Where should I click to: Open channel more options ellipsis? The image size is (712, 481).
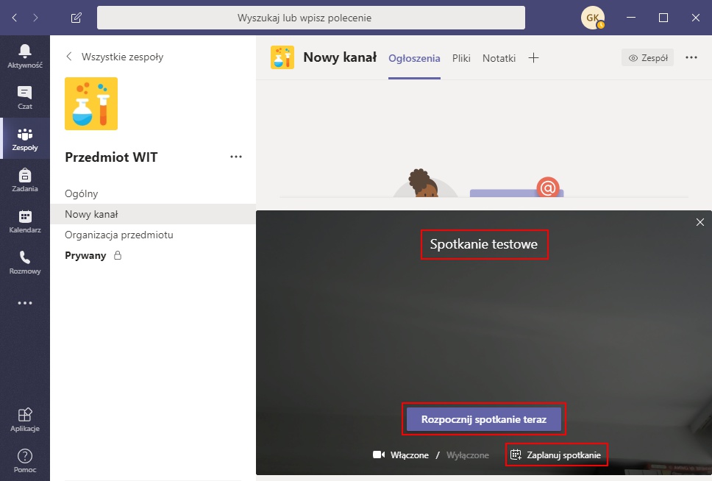[691, 57]
